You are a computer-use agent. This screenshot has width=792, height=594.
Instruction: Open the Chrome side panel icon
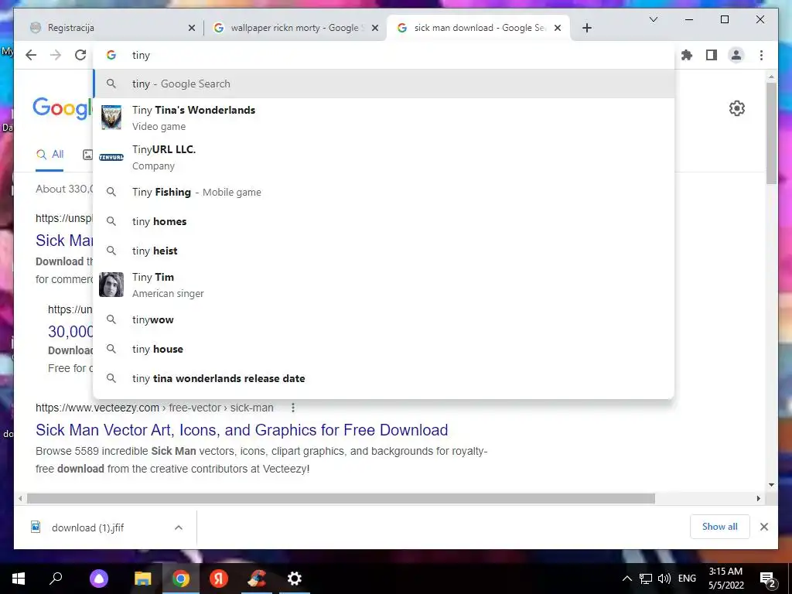[712, 55]
